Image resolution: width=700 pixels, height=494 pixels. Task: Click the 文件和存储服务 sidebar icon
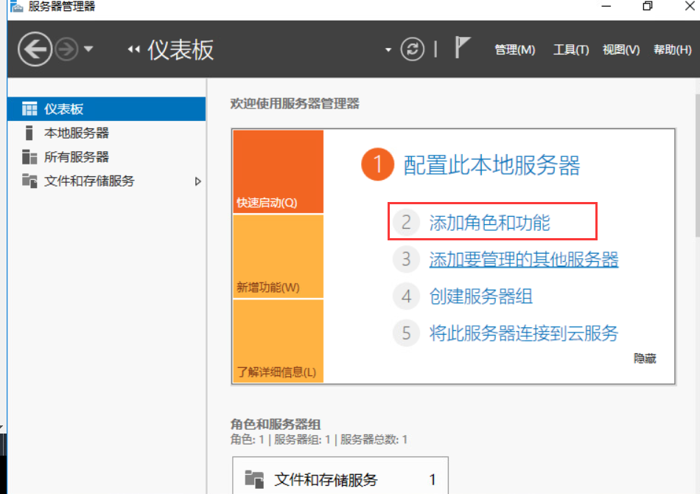click(x=29, y=181)
